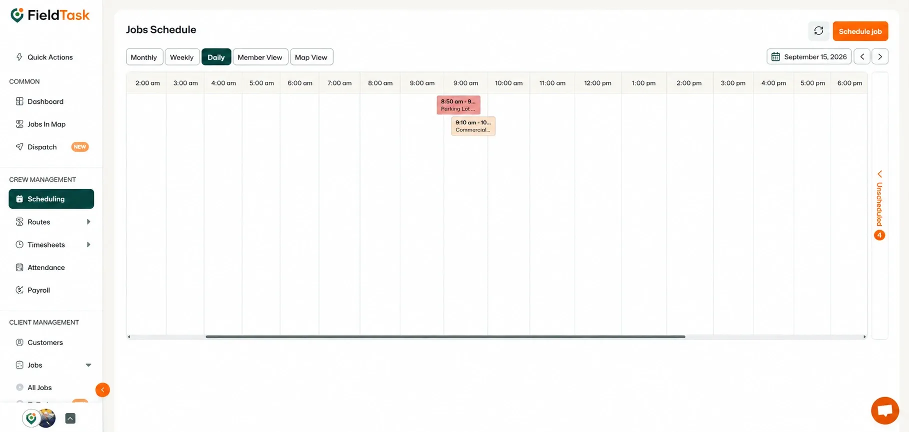Collapse the sidebar with orange chevron

pyautogui.click(x=102, y=390)
